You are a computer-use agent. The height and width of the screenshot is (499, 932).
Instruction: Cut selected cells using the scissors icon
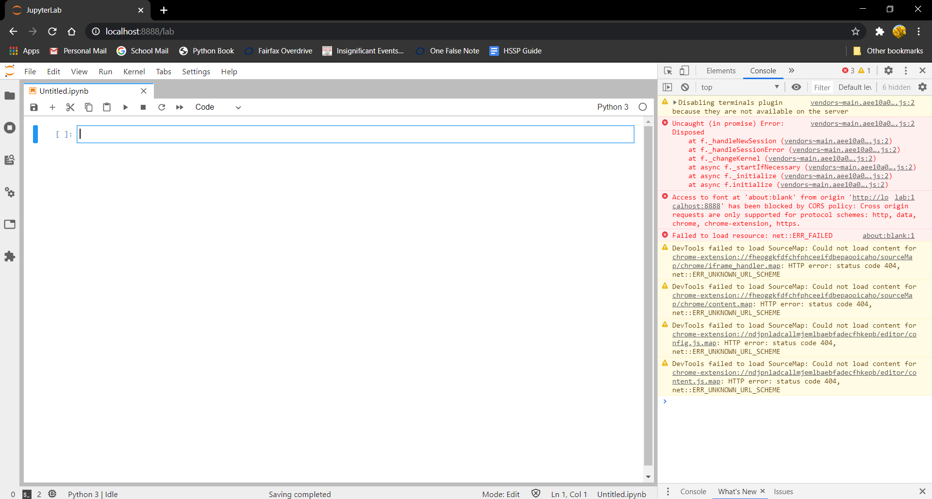click(70, 107)
